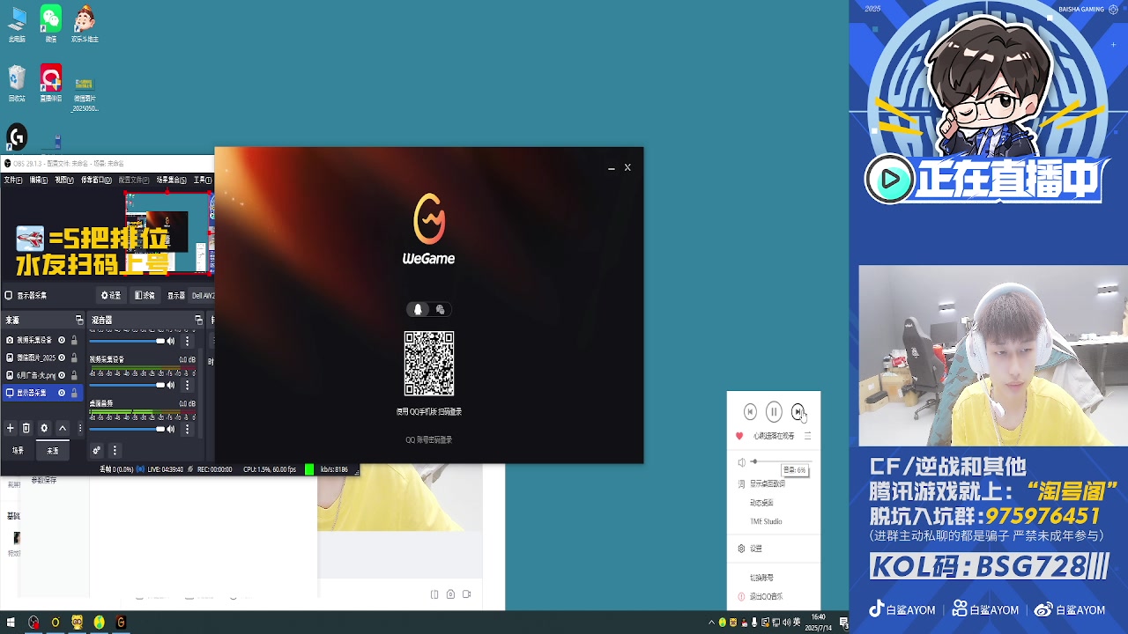Click the WeGame login QR code
The image size is (1128, 634).
pos(429,364)
